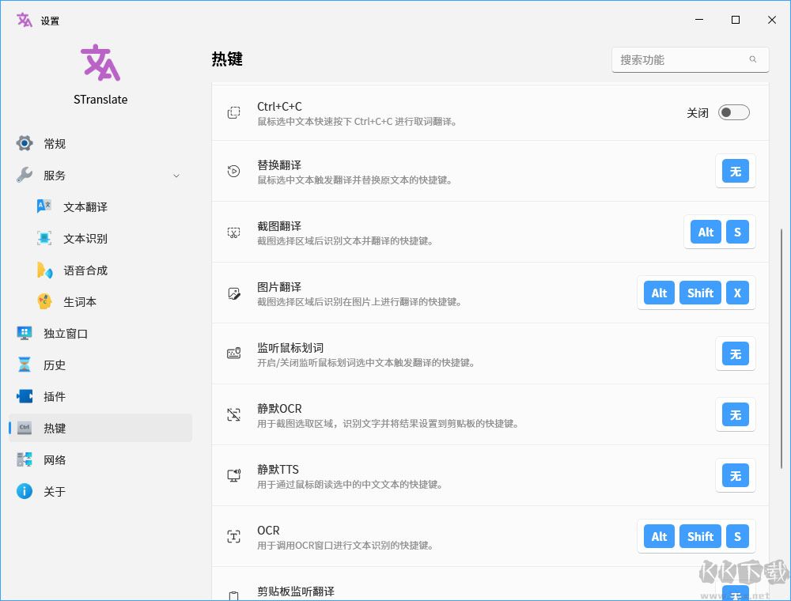The height and width of the screenshot is (601, 791).
Task: Click the 网络 server icon
Action: click(x=25, y=459)
